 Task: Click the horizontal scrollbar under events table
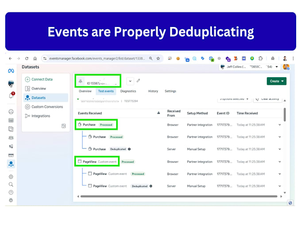179,196
